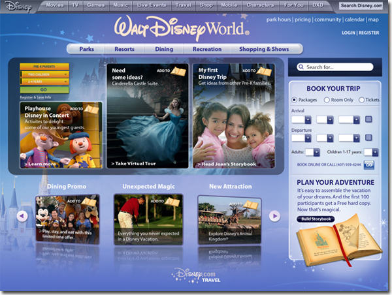
Task: Click the Search Disney.com field
Action: [361, 5]
